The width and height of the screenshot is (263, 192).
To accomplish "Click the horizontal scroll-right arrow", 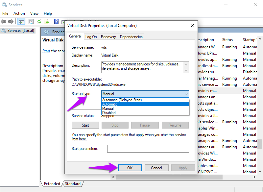I will 254,177.
